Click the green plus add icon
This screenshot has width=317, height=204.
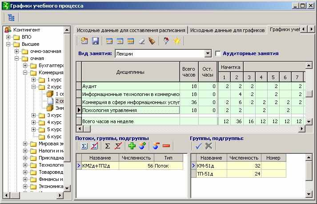click(x=132, y=146)
